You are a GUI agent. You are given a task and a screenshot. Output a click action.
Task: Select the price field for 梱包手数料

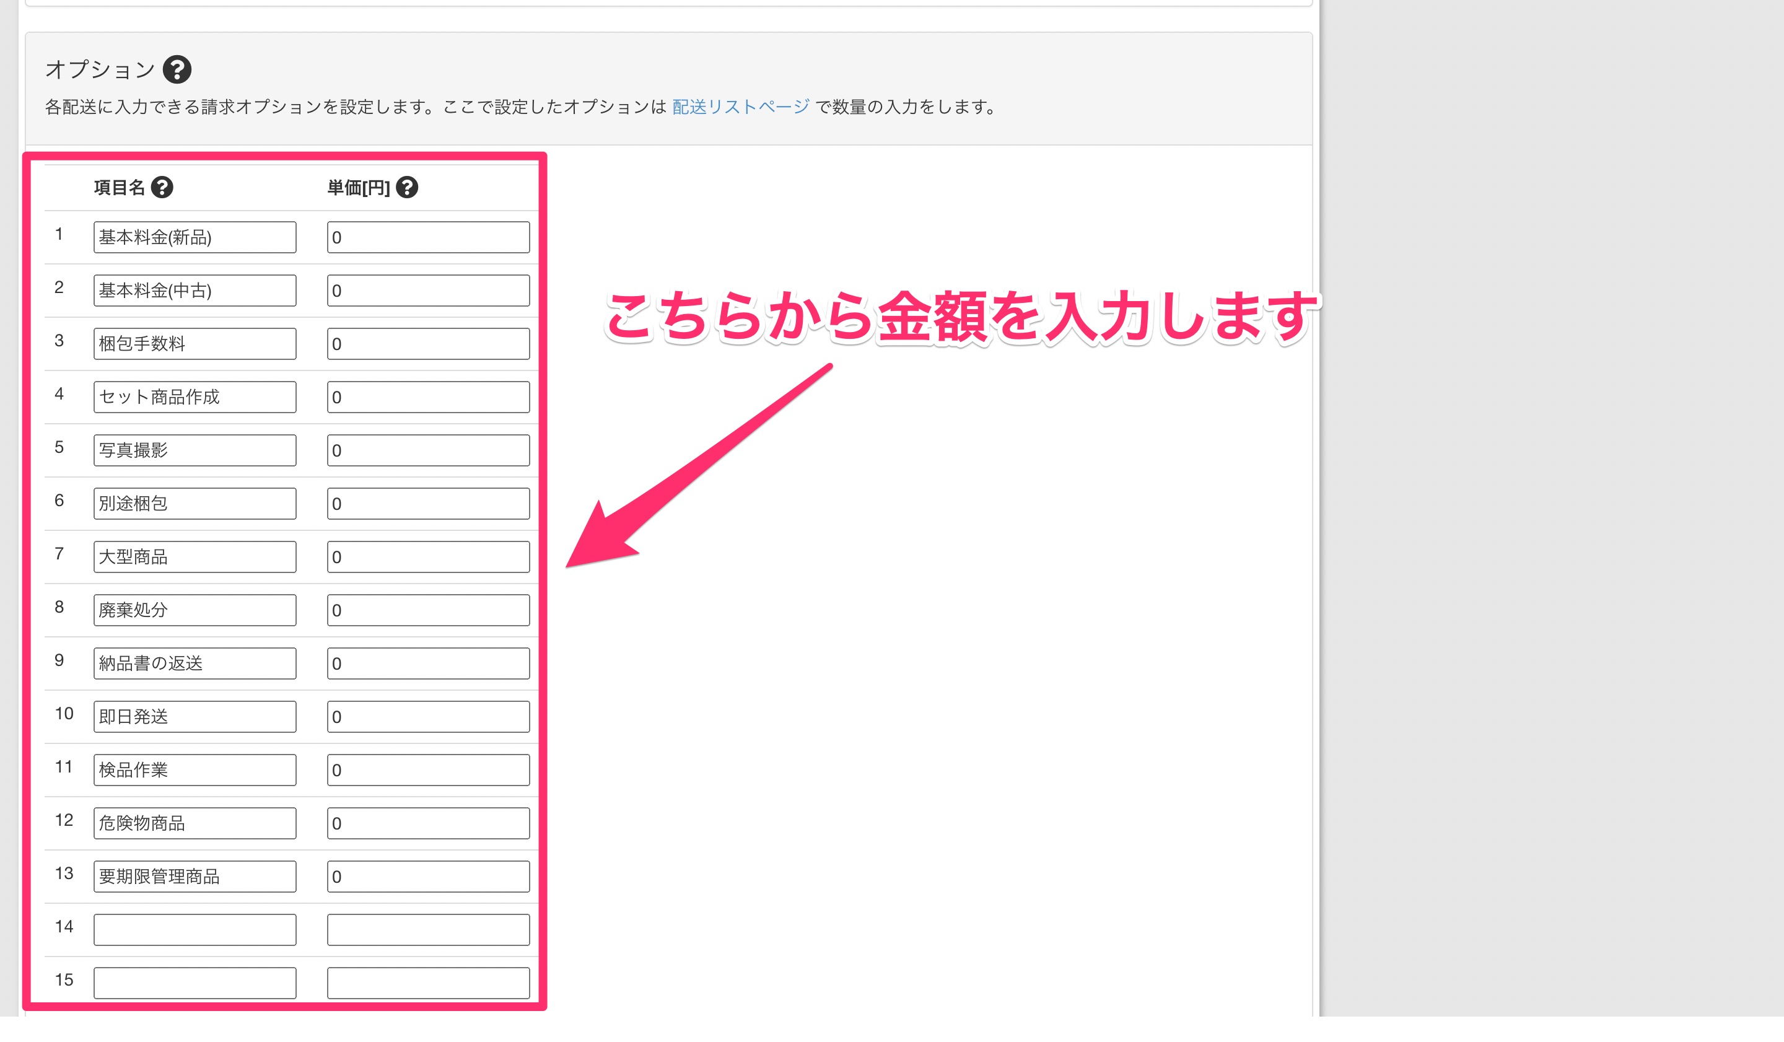(428, 343)
